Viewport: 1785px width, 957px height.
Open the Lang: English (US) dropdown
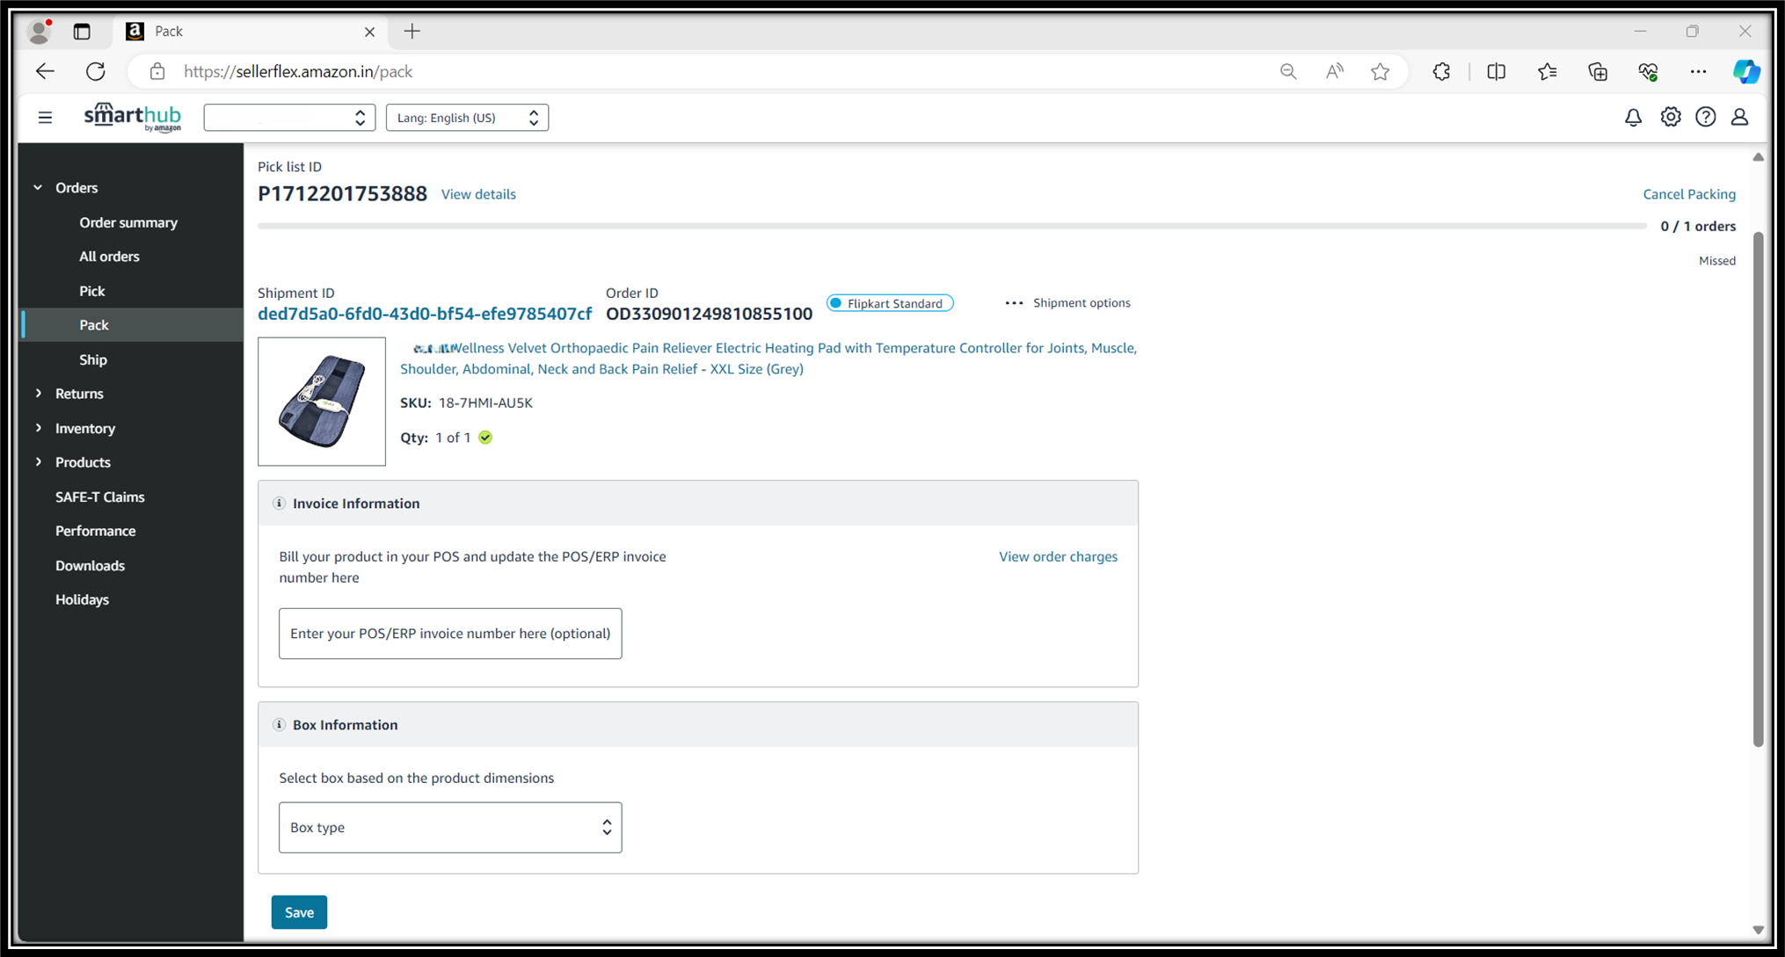coord(467,118)
